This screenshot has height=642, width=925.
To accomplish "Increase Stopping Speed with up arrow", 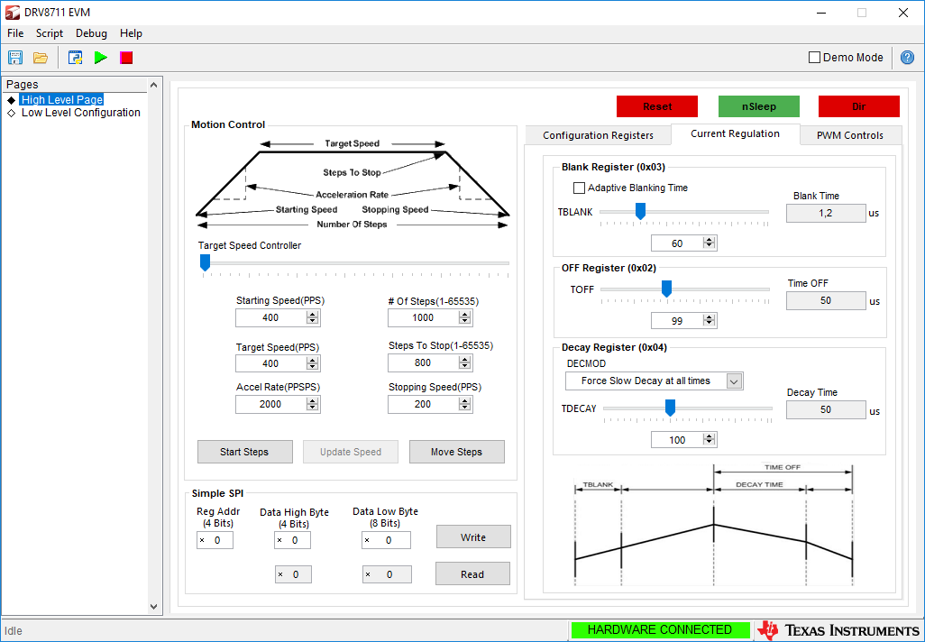I will [x=465, y=400].
